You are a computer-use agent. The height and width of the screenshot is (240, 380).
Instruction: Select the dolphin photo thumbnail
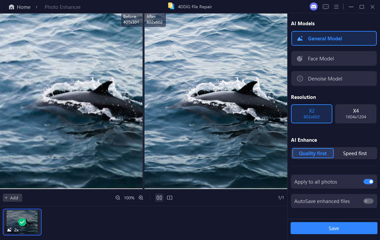[22, 222]
